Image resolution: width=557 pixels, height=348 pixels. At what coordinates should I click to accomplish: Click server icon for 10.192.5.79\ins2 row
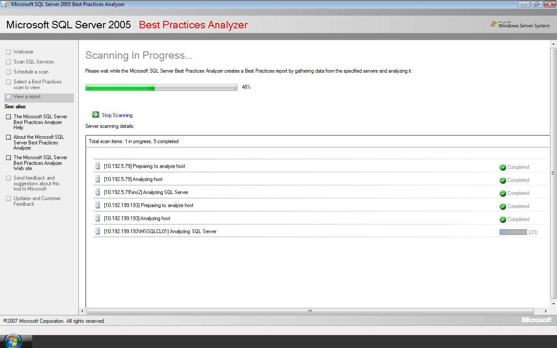[x=97, y=192]
